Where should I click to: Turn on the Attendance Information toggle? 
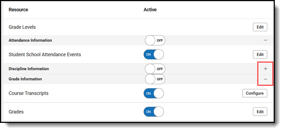coord(155,40)
